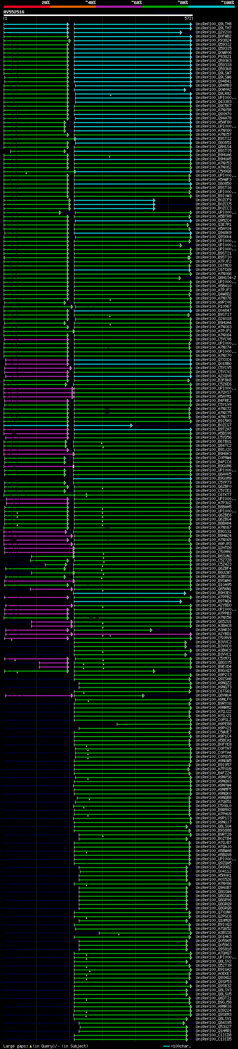Select hit UniRef100_Q8LSU4
This screenshot has height=1049, width=238.
(213, 826)
